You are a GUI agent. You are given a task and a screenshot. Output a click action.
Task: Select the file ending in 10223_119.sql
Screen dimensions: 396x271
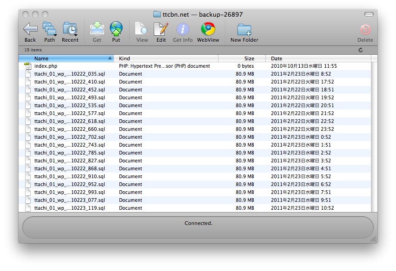coord(69,208)
